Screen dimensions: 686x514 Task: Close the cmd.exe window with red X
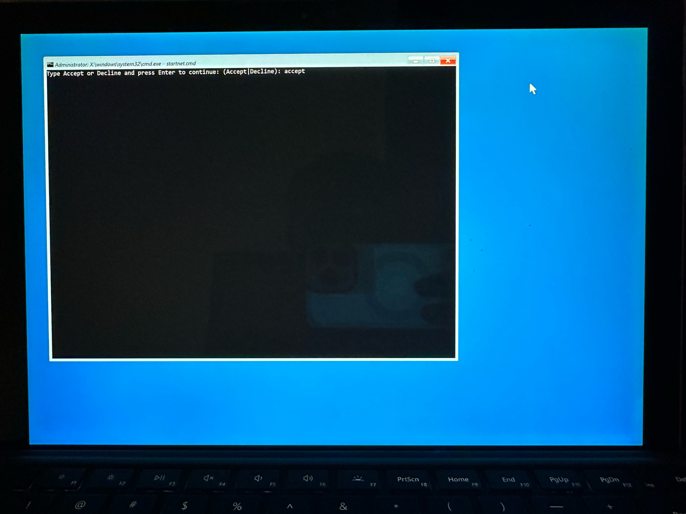pos(448,61)
